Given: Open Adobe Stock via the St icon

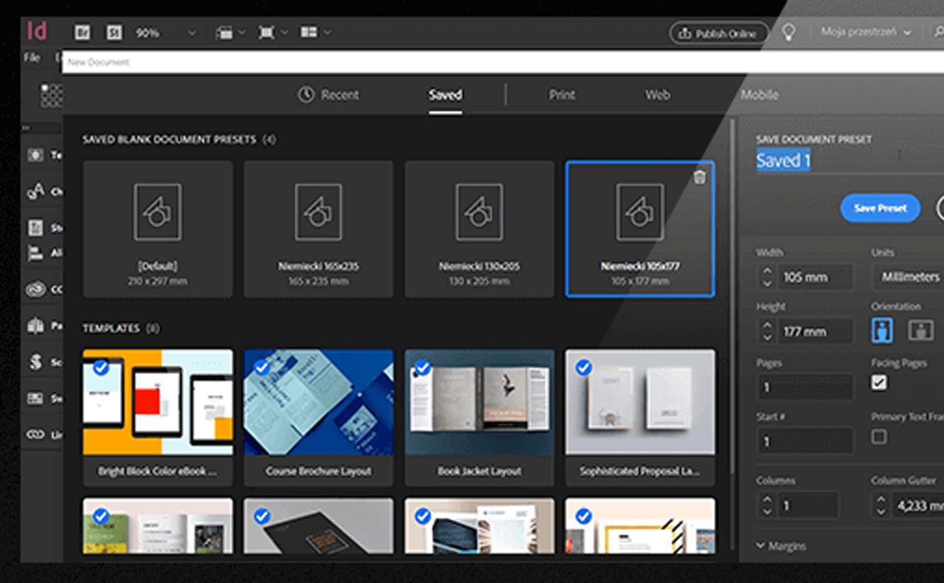Looking at the screenshot, I should tap(114, 32).
